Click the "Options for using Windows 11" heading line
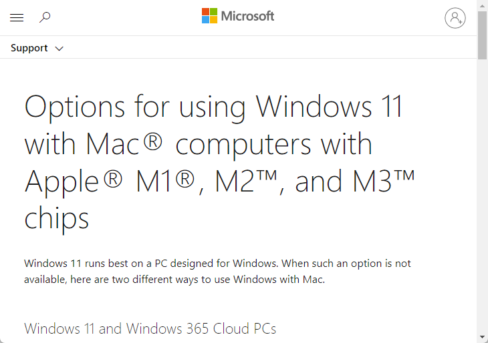This screenshot has height=343, width=488. click(x=213, y=107)
